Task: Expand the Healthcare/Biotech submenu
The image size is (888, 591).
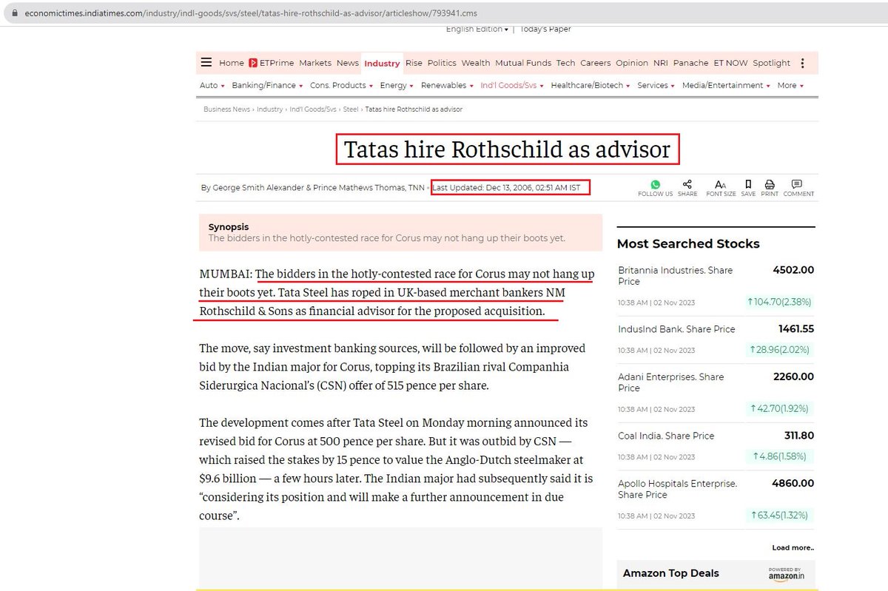Action: pos(591,86)
